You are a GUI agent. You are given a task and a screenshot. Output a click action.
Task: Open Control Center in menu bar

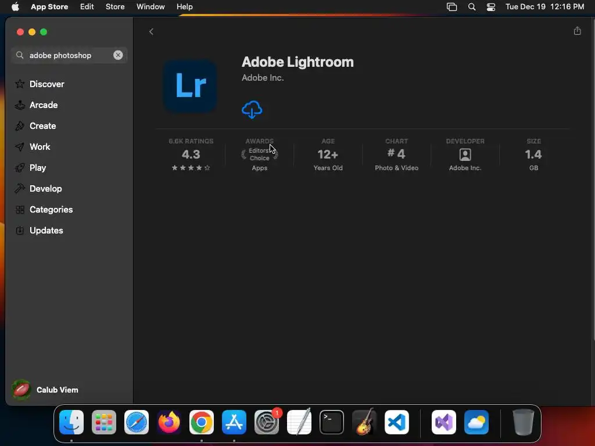[490, 7]
